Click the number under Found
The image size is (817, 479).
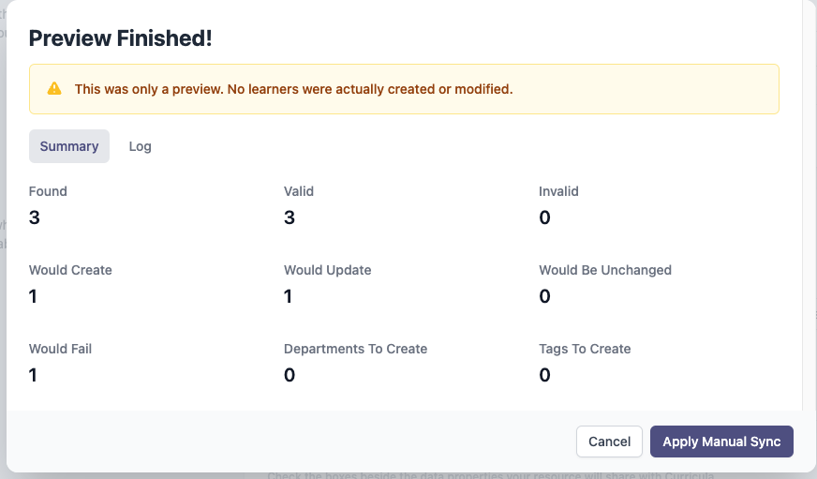click(x=35, y=217)
